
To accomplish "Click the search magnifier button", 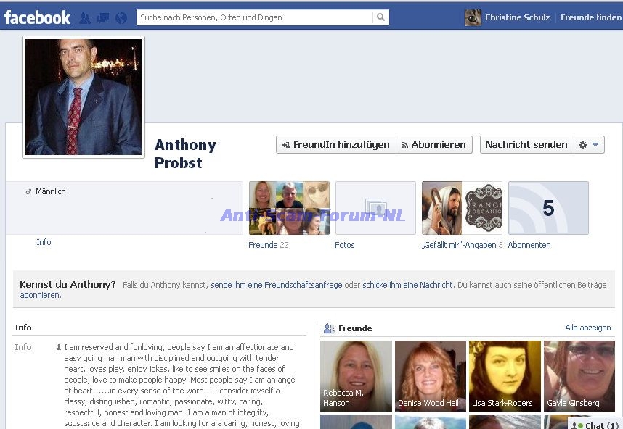I will point(380,17).
